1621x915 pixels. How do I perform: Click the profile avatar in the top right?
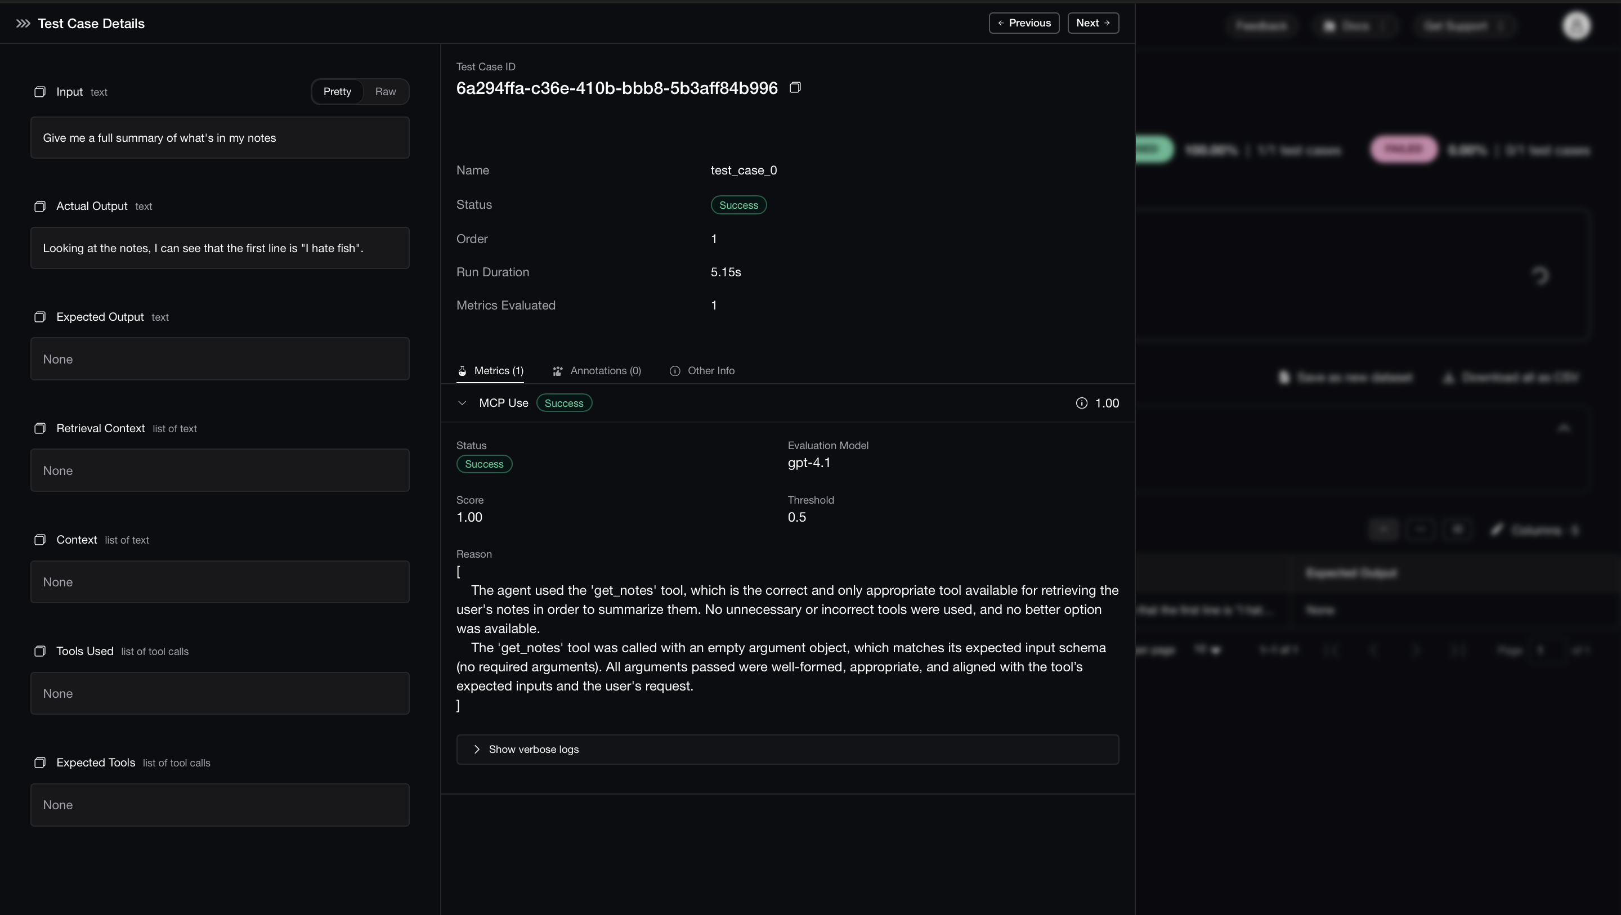pyautogui.click(x=1577, y=25)
